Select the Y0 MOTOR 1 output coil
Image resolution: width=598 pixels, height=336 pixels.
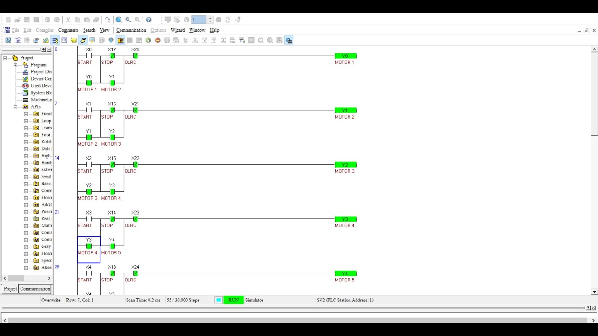click(x=346, y=56)
